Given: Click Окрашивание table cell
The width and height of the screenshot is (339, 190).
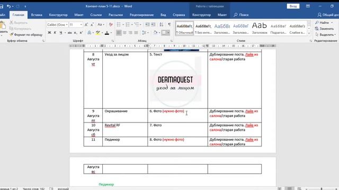Looking at the screenshot, I should click(125, 116).
